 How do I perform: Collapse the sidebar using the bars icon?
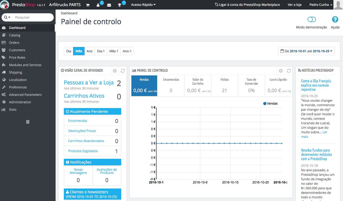click(x=28, y=122)
